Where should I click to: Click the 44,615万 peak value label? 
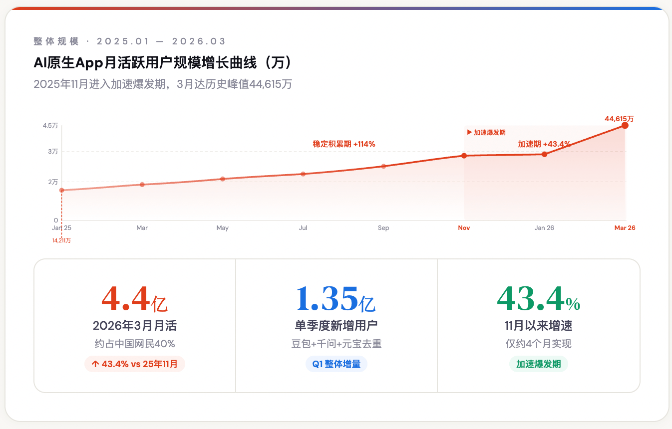(x=619, y=119)
